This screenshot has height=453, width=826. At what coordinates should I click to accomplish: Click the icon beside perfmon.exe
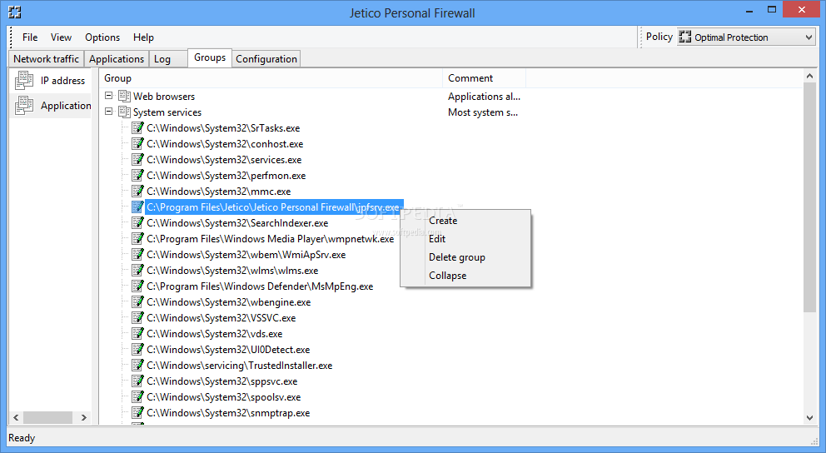[137, 175]
